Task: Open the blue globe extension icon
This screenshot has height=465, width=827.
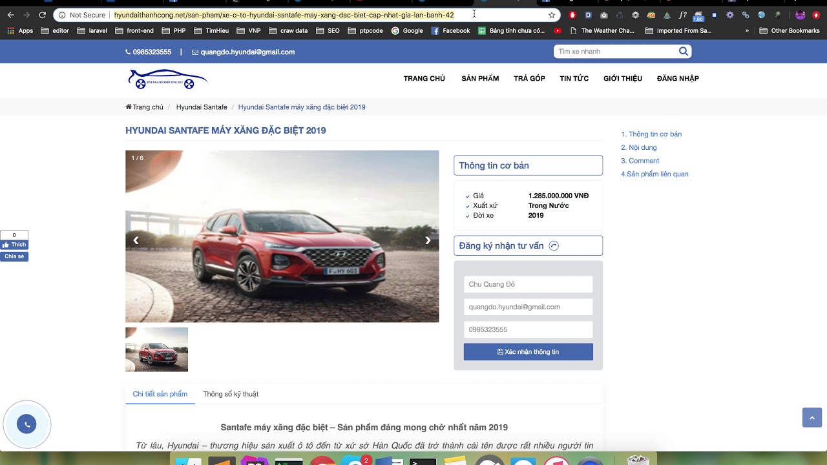Action: 761,15
